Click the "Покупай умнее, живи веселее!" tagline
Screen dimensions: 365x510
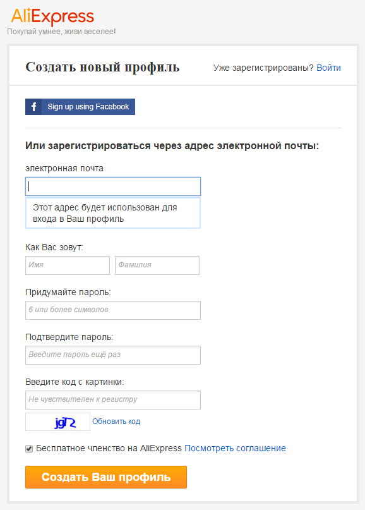61,32
